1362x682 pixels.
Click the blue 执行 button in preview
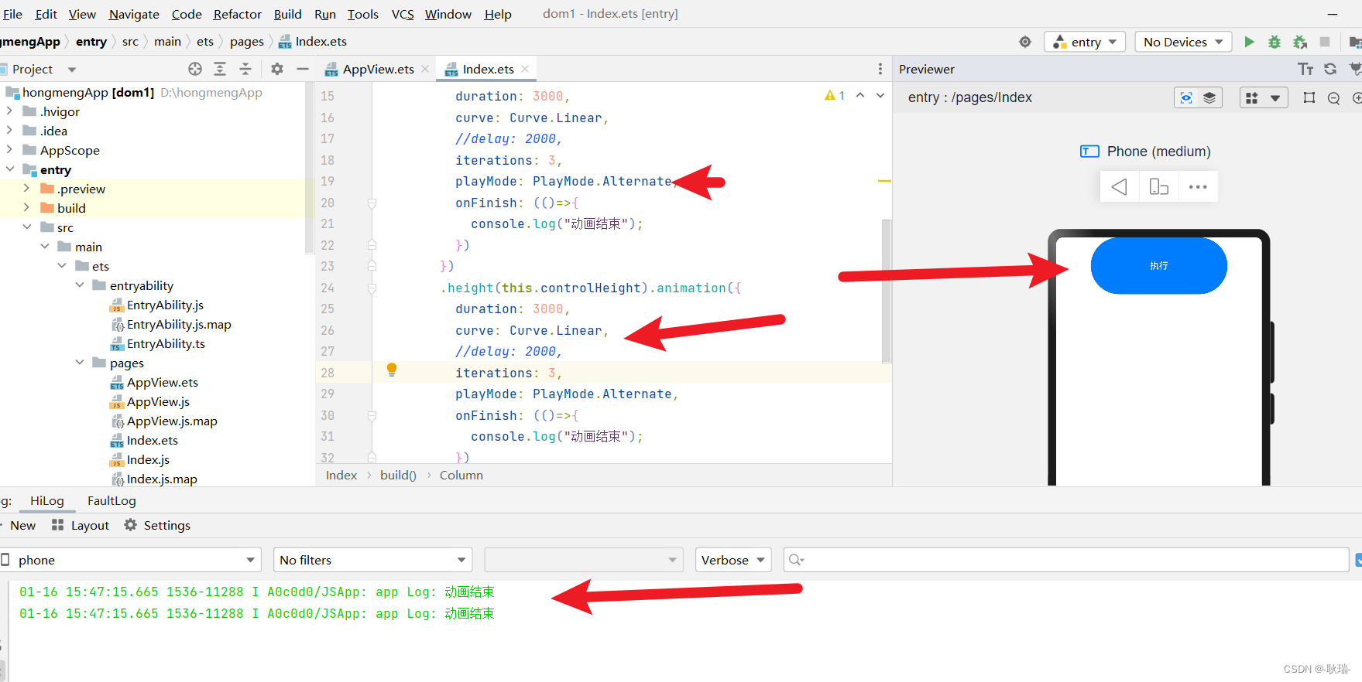point(1158,266)
